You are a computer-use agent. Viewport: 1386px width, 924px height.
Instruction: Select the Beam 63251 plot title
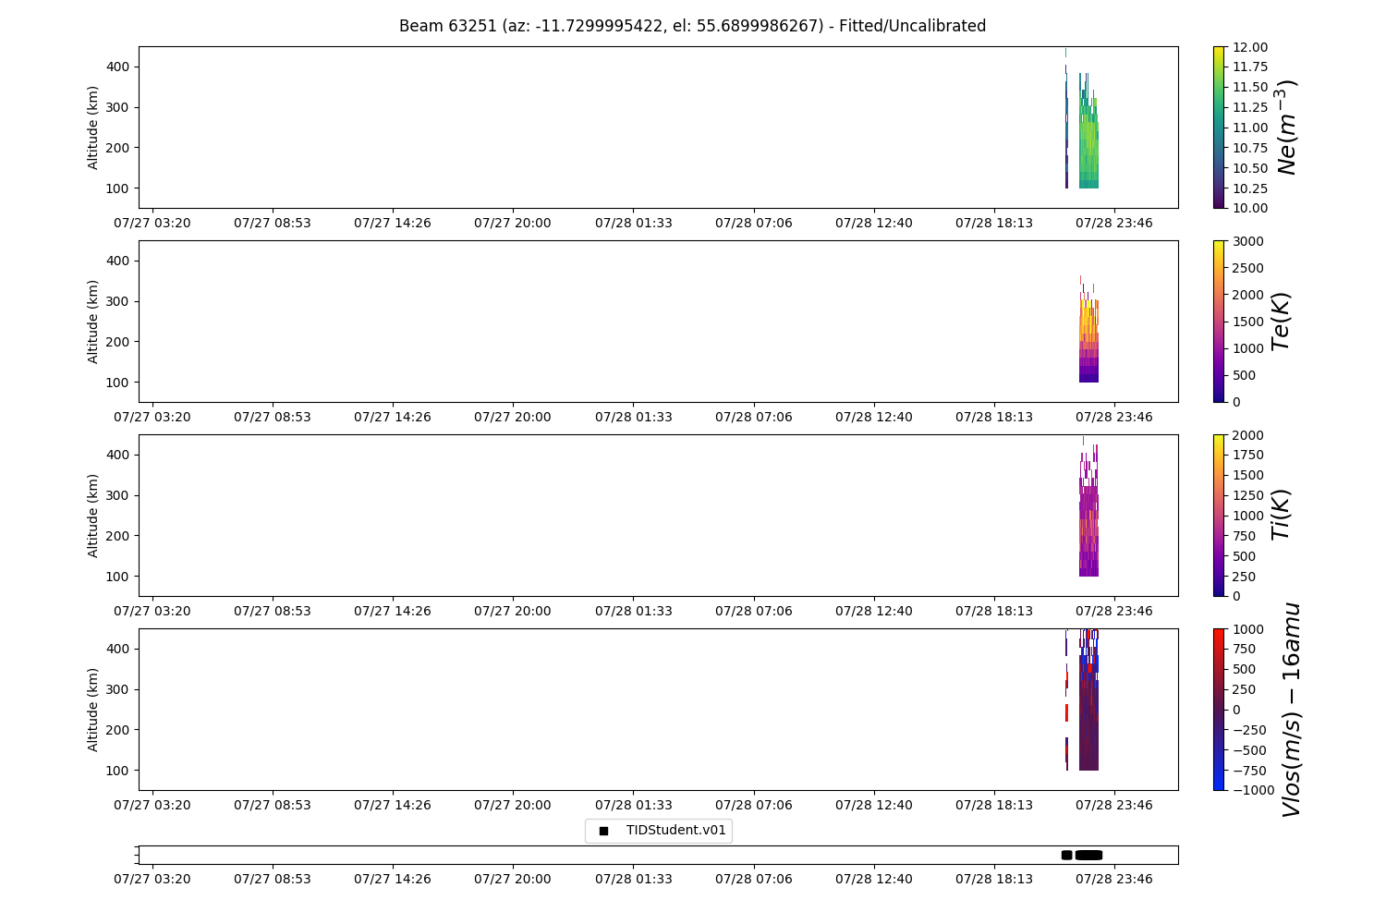pos(692,26)
